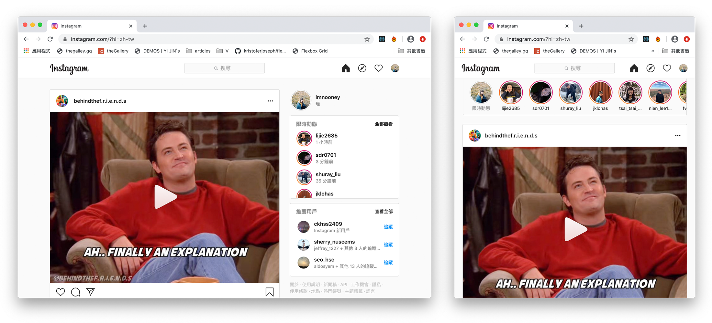The width and height of the screenshot is (712, 323).
Task: Expand hidden bookmarks chevron in right window
Action: point(653,51)
